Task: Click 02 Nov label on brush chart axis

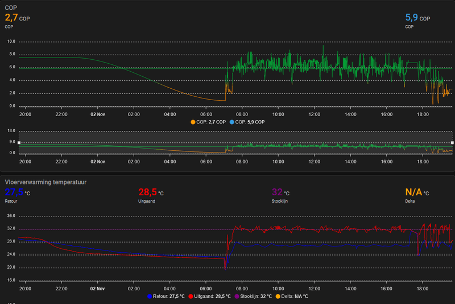Action: (x=97, y=162)
